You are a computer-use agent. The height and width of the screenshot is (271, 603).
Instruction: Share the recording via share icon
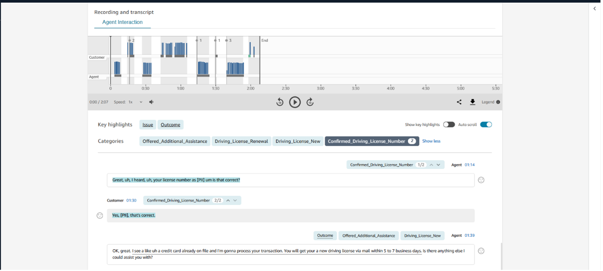[459, 102]
